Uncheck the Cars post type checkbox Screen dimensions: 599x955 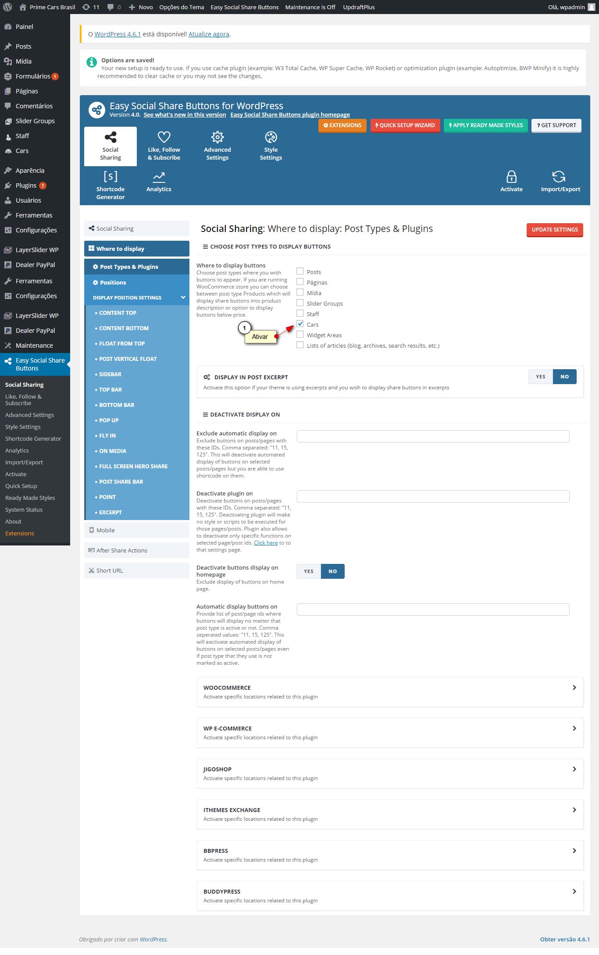click(300, 324)
